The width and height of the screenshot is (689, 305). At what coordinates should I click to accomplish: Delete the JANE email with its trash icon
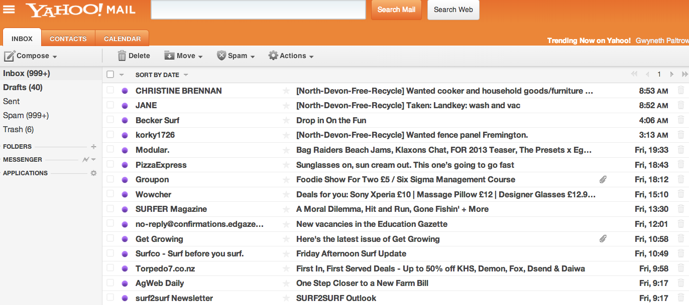point(681,105)
